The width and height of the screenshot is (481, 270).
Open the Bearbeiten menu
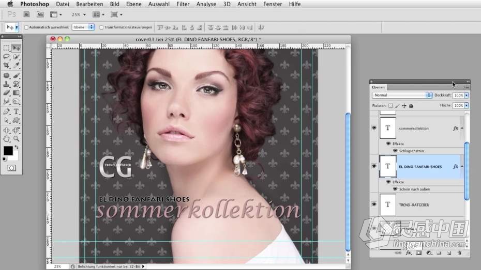point(89,4)
